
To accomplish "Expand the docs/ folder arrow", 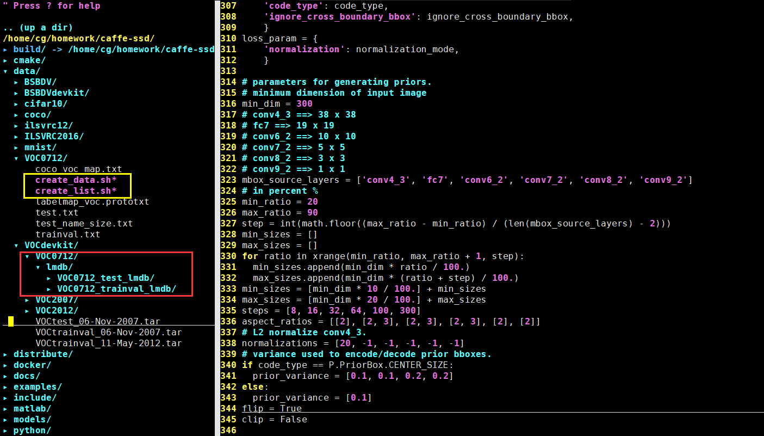I will [5, 376].
